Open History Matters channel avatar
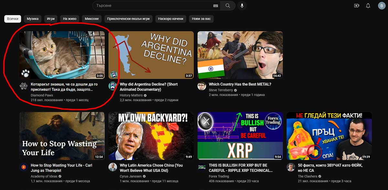Screen dimensions: 388x190 [x=113, y=86]
